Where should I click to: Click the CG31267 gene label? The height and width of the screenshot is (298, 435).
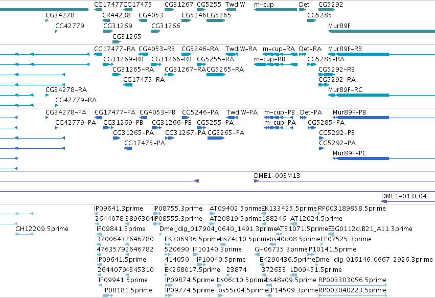(x=179, y=5)
